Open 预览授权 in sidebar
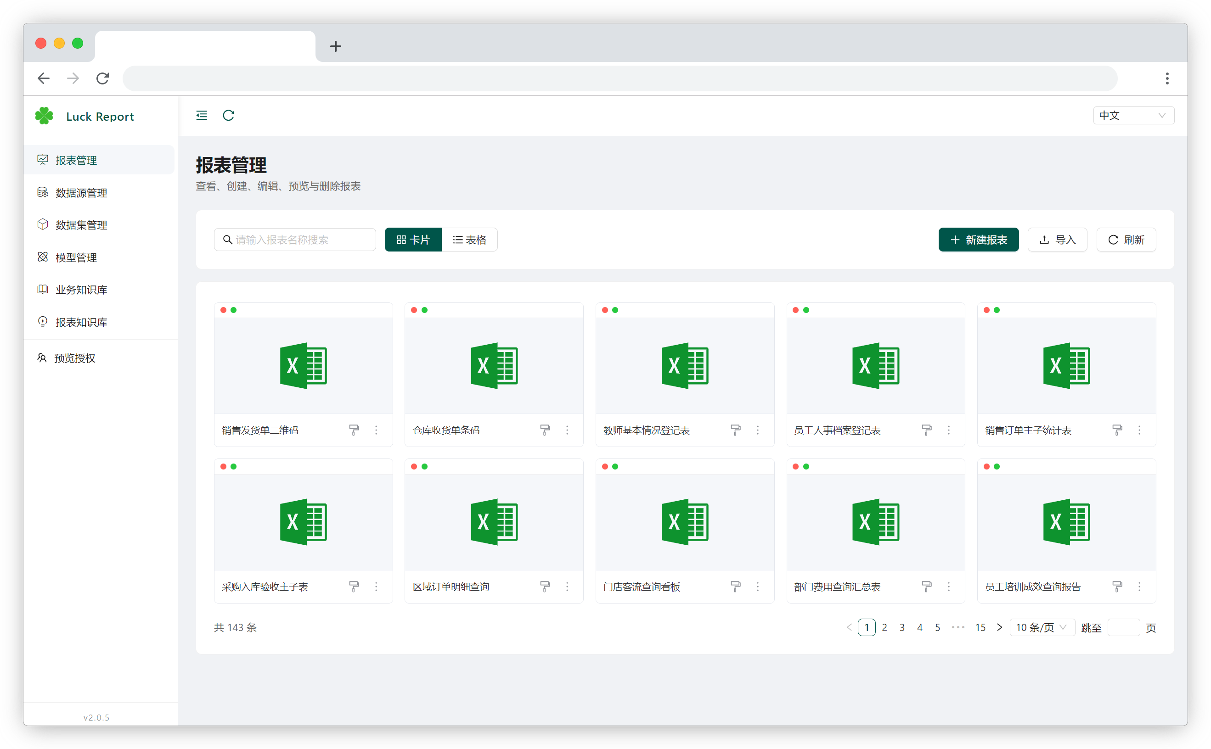 coord(99,358)
